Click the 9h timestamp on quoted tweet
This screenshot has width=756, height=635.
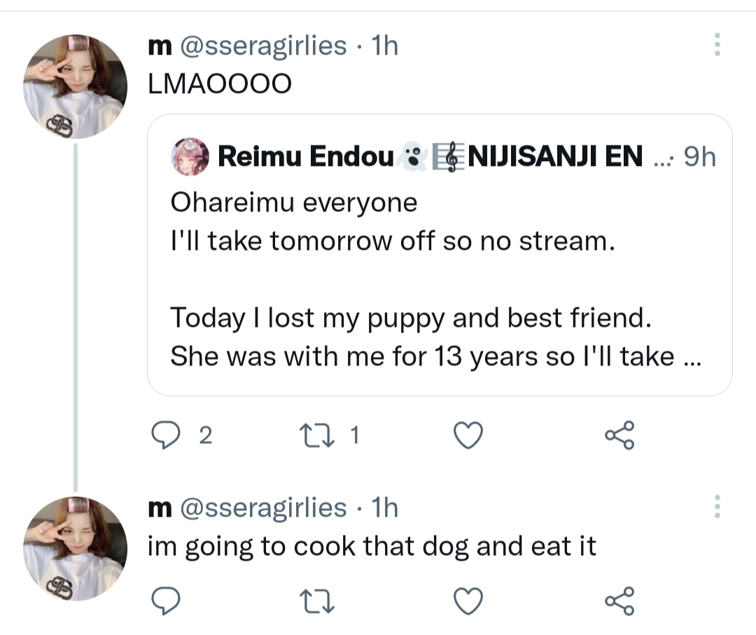(x=699, y=158)
